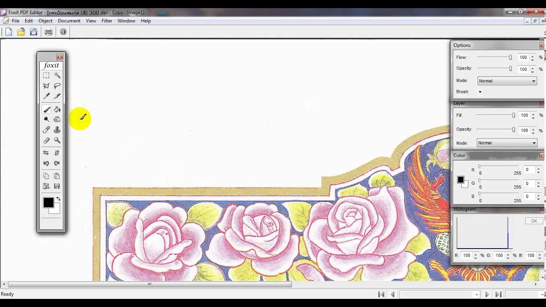Click the G color value field
Viewport: 546px width, 307px height.
529,183
